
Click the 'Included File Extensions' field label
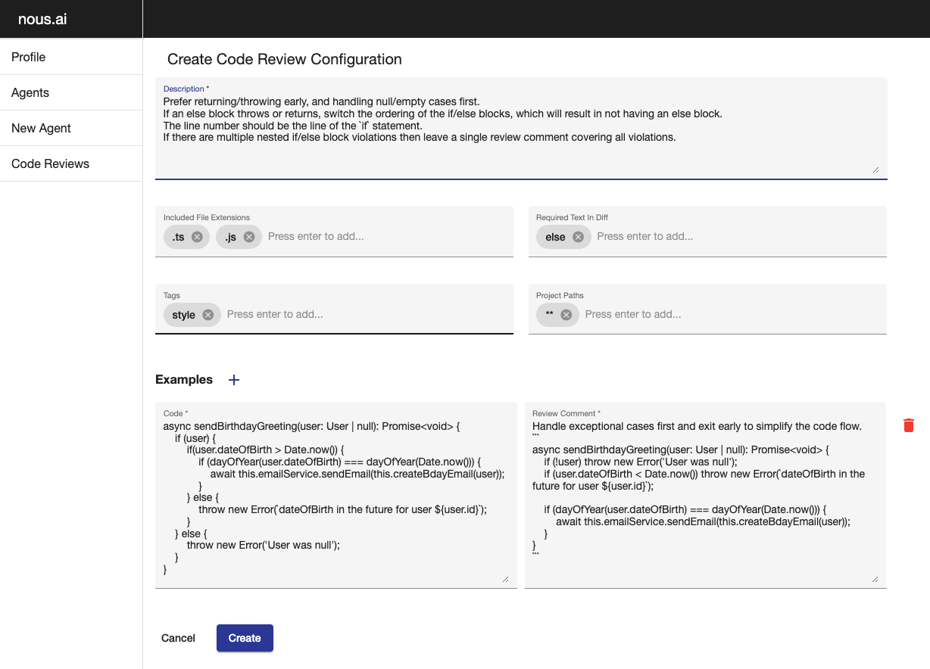pyautogui.click(x=207, y=218)
